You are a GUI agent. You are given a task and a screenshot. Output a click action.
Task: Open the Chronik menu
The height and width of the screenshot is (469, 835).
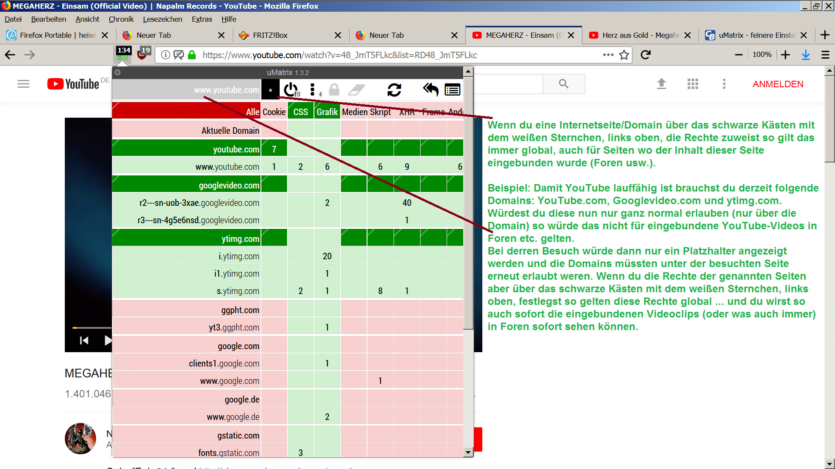[121, 19]
